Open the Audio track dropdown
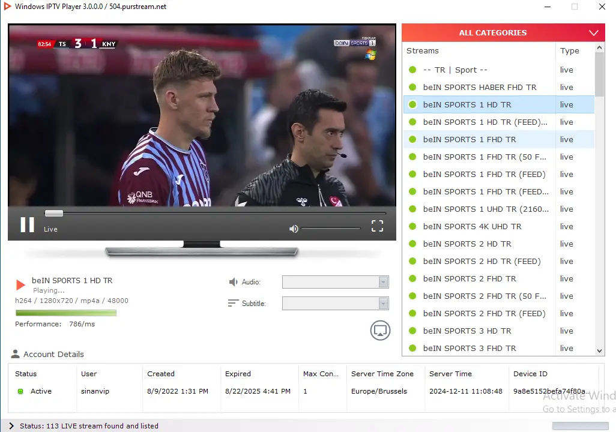Screen dimensions: 616x432 336,282
